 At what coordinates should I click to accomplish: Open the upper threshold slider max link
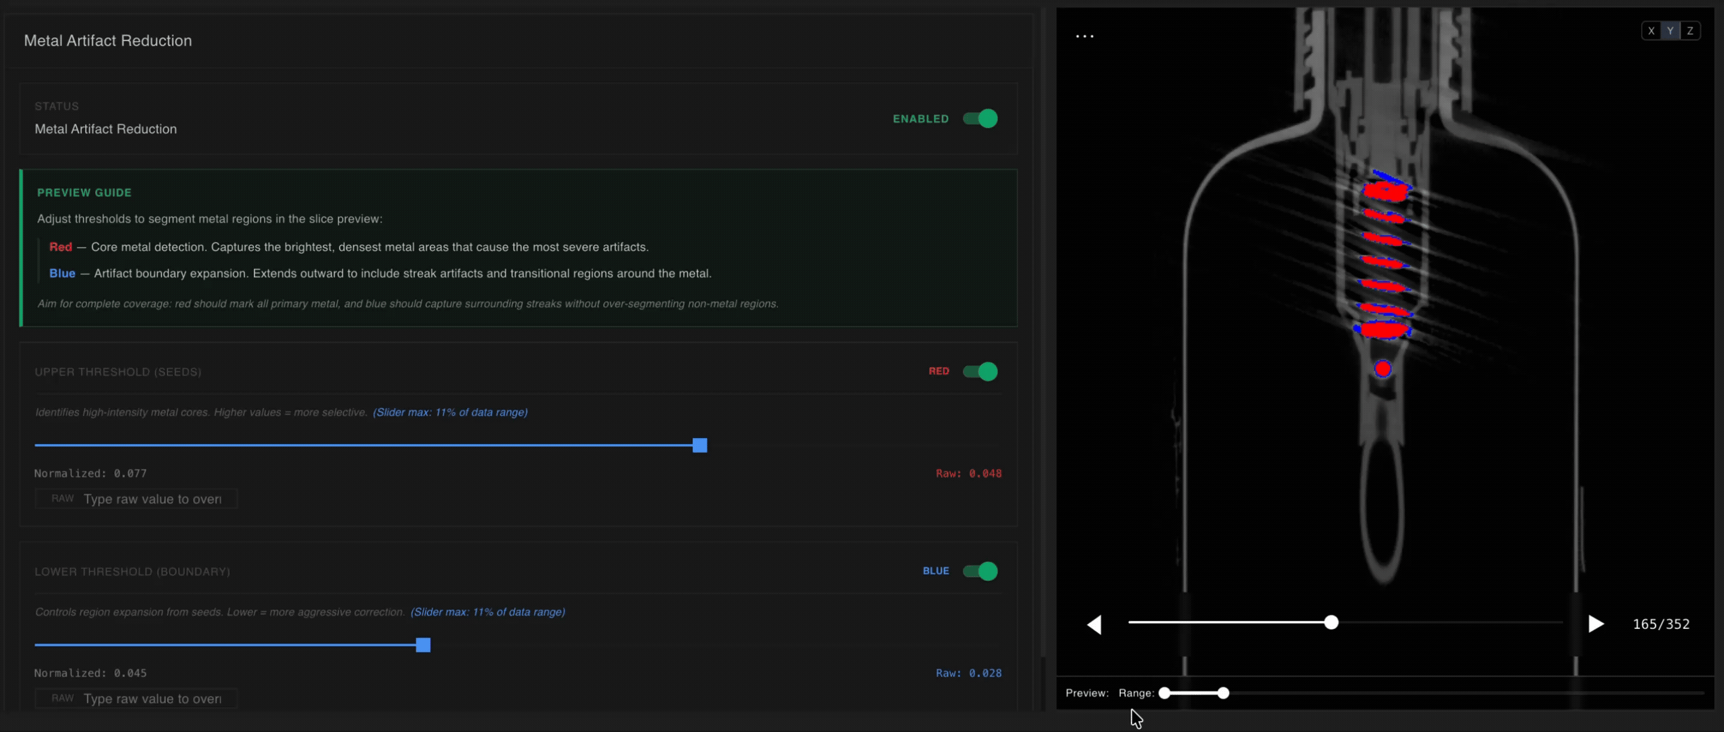pyautogui.click(x=450, y=413)
